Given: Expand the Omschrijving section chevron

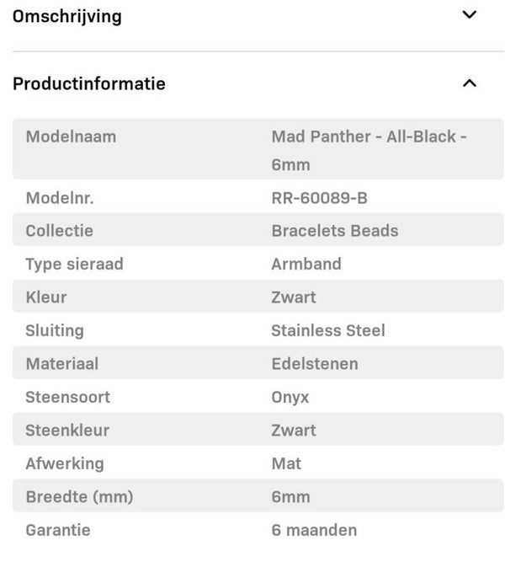Looking at the screenshot, I should (x=470, y=15).
